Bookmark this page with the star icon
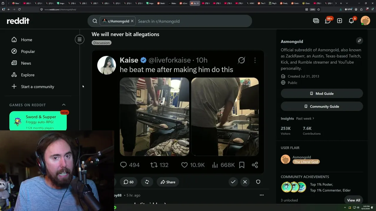The width and height of the screenshot is (376, 211). (x=318, y=9)
